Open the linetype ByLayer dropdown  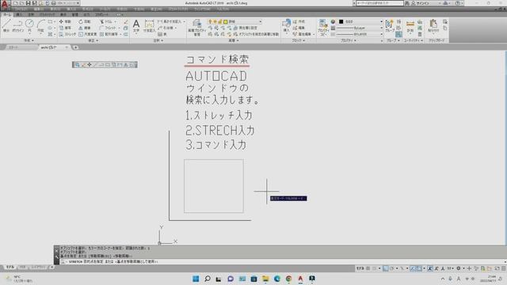[x=360, y=34]
